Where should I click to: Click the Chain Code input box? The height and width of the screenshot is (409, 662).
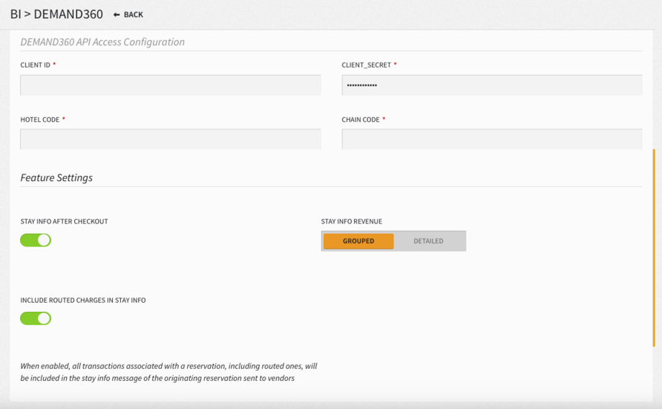[x=492, y=139]
